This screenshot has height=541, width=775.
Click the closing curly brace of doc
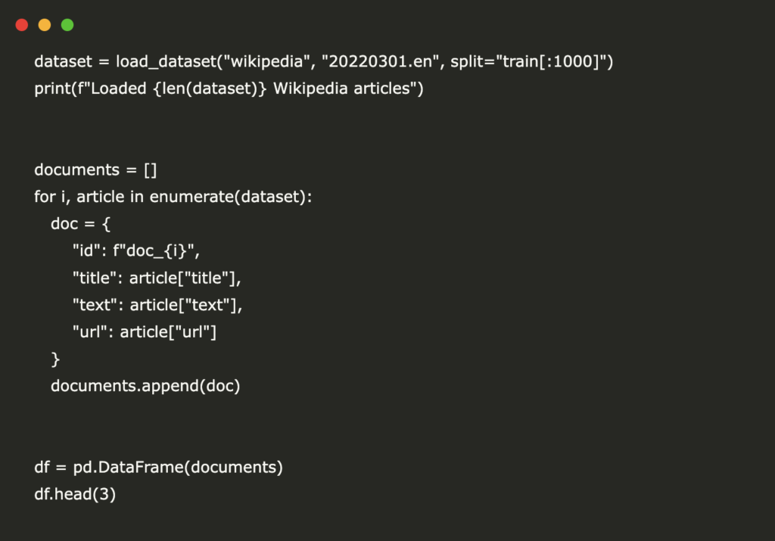[x=54, y=359]
